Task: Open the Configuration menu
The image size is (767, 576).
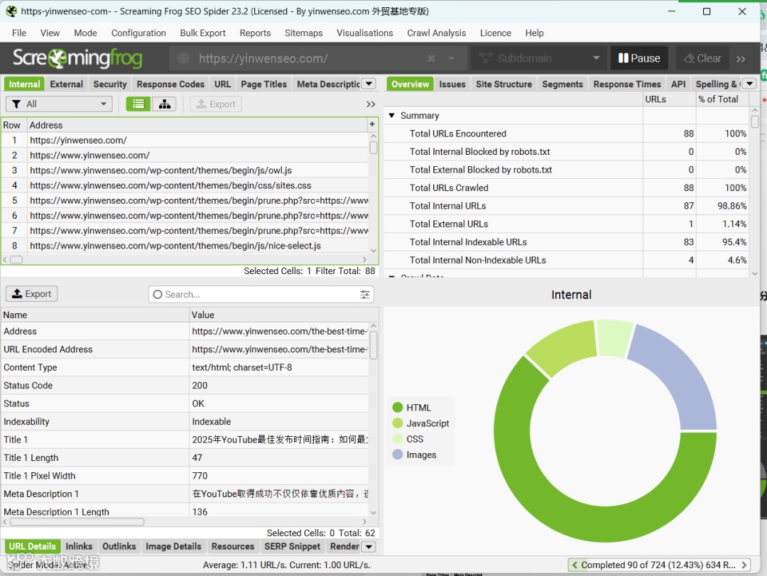Action: click(x=138, y=33)
